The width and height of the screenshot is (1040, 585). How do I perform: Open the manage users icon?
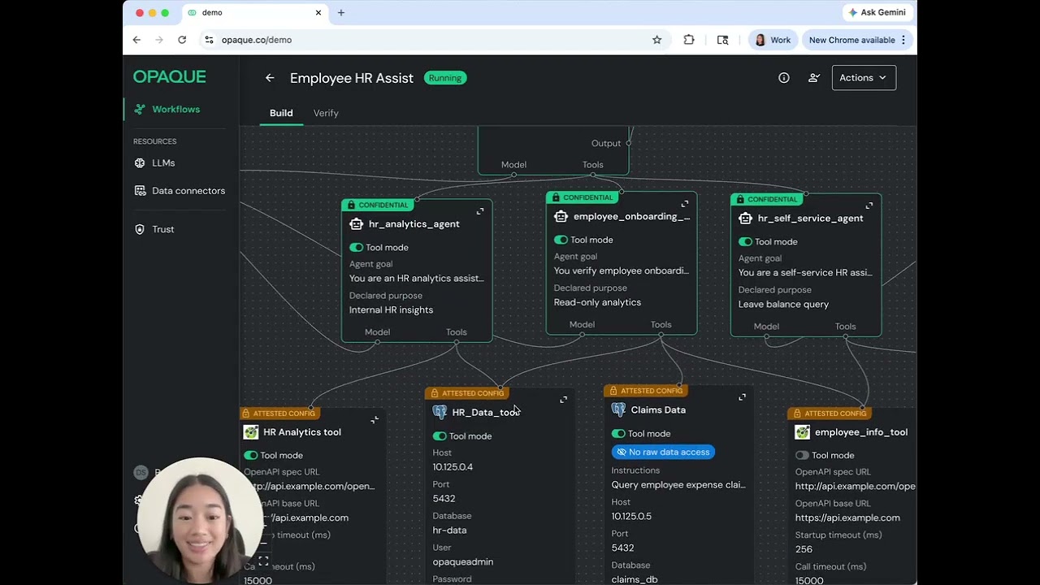(x=814, y=78)
